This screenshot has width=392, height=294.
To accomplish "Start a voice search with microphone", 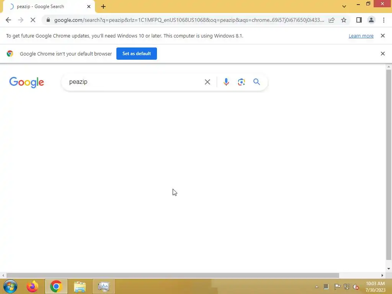I will [226, 82].
